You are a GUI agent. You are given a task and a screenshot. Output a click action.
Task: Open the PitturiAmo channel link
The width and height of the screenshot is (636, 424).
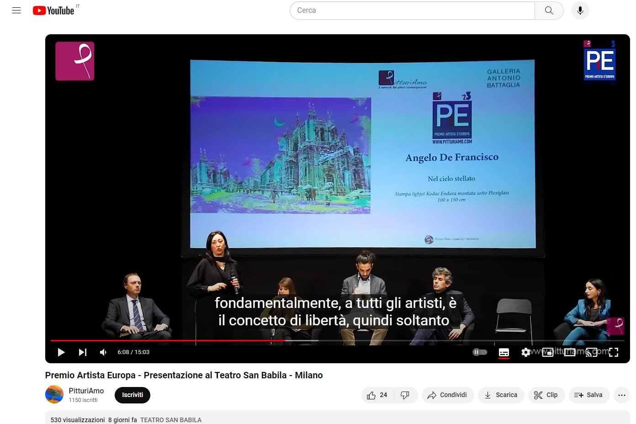(86, 391)
